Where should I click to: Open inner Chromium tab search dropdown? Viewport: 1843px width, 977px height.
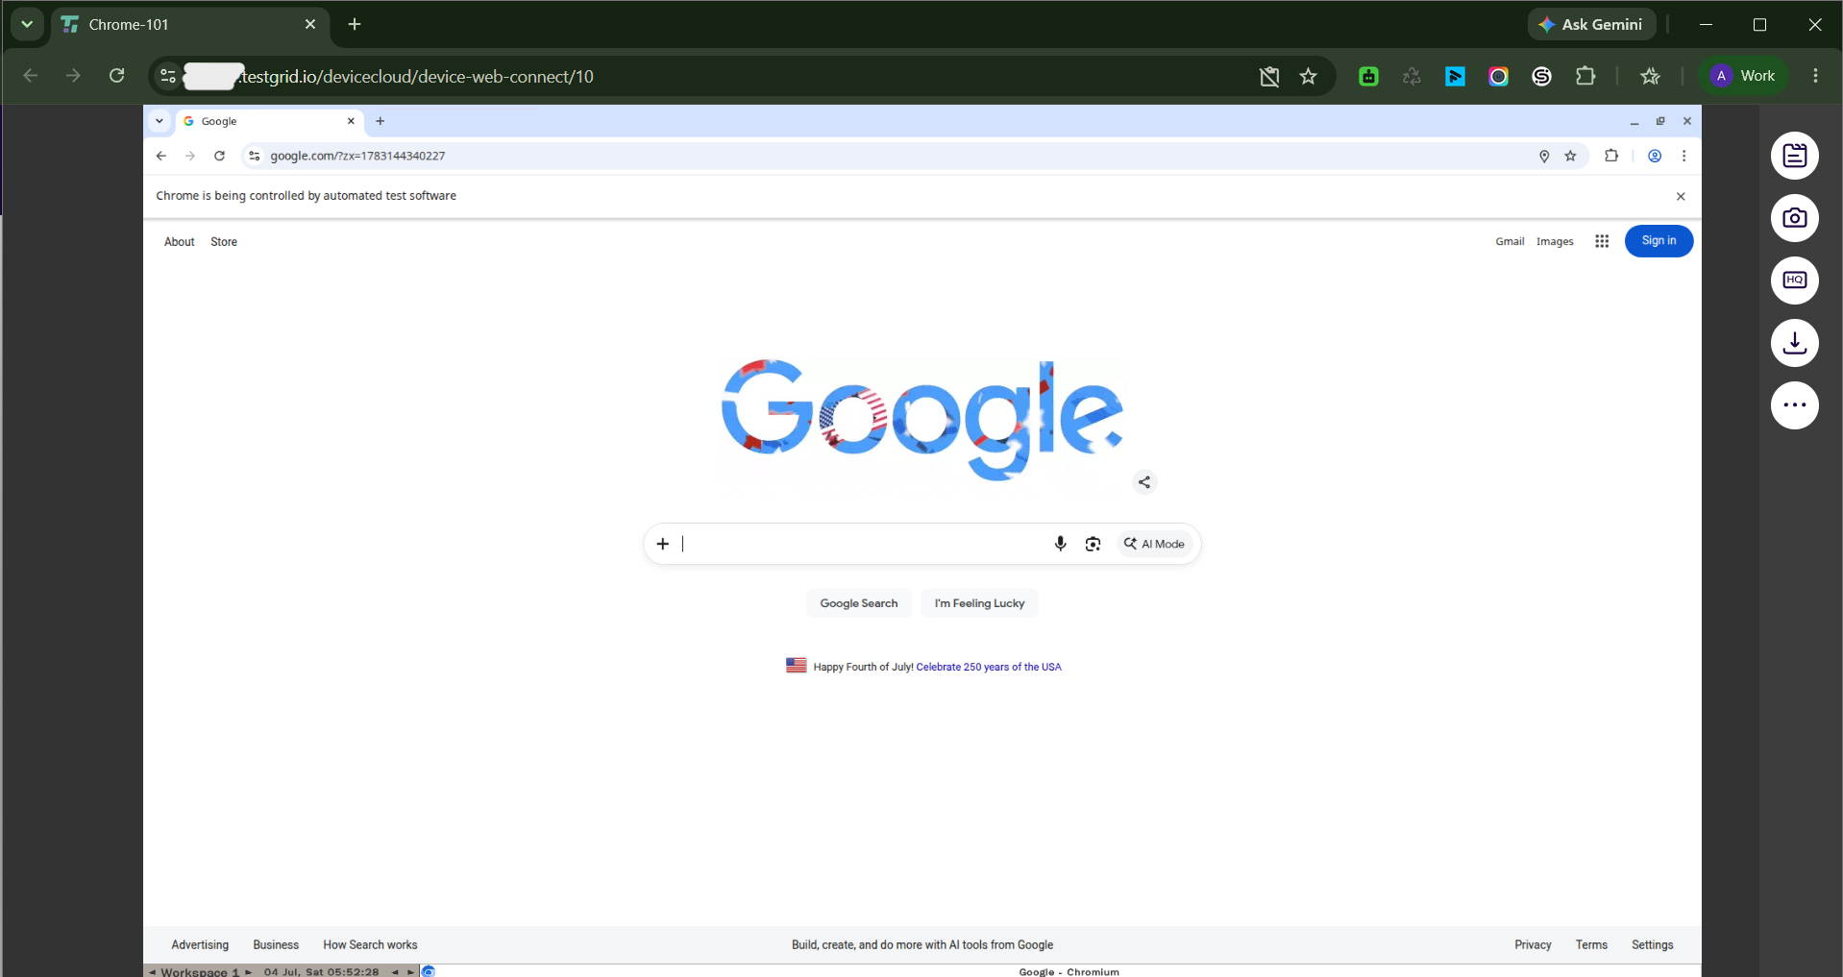tap(160, 121)
